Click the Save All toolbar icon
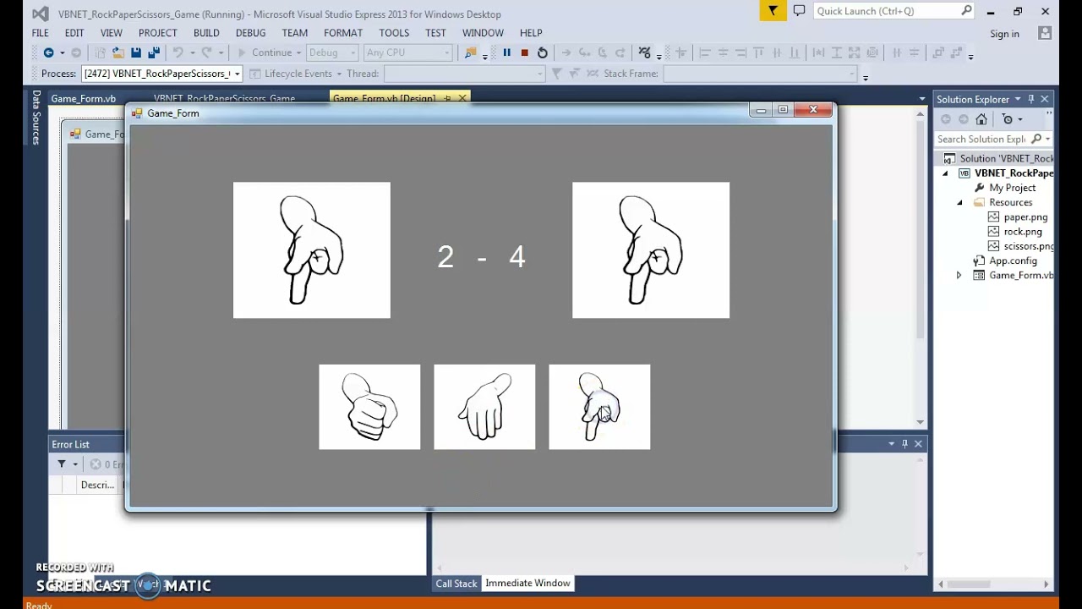Screen dimensions: 1082x609 point(153,52)
